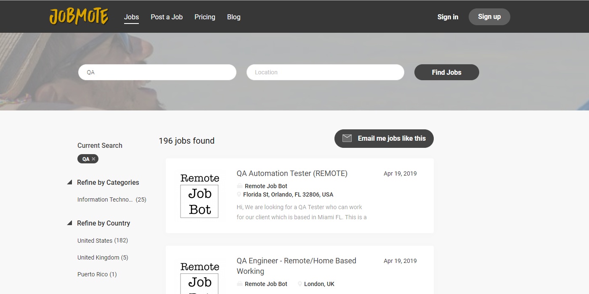The height and width of the screenshot is (294, 589).
Task: Remove the QA search tag
Action: pyautogui.click(x=93, y=159)
